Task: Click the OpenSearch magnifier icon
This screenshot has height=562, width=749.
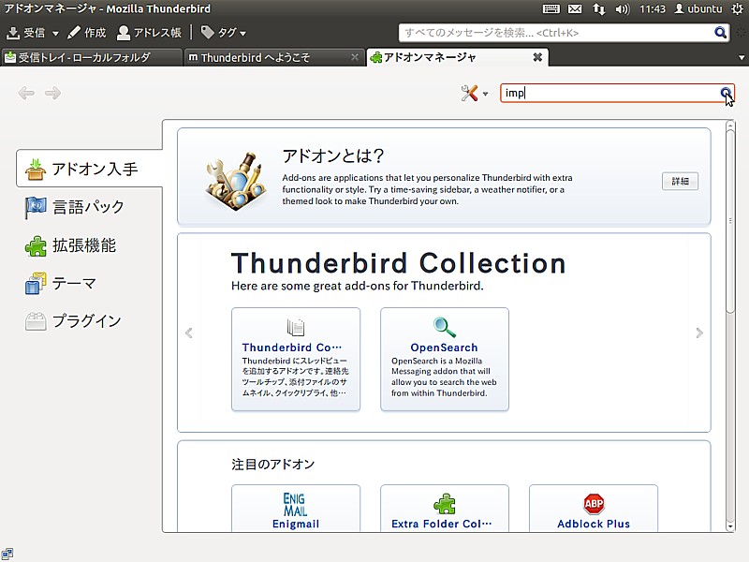Action: [x=444, y=327]
